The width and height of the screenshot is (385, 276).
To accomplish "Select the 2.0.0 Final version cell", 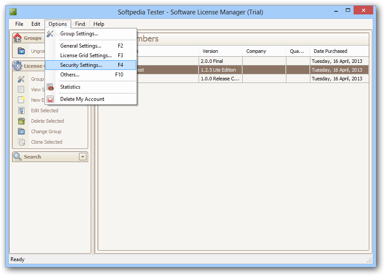I will [x=220, y=61].
